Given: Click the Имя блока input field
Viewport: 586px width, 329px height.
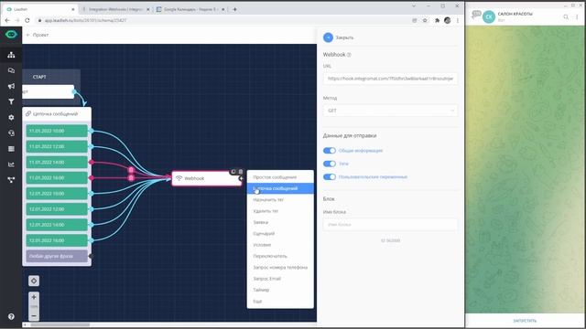Looking at the screenshot, I should point(390,225).
